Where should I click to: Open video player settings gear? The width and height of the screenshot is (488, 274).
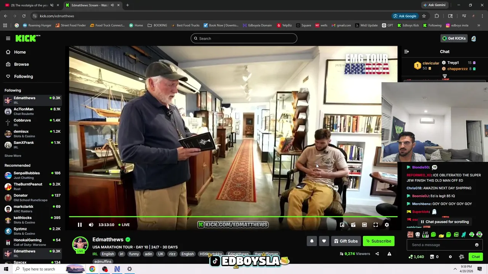click(387, 225)
